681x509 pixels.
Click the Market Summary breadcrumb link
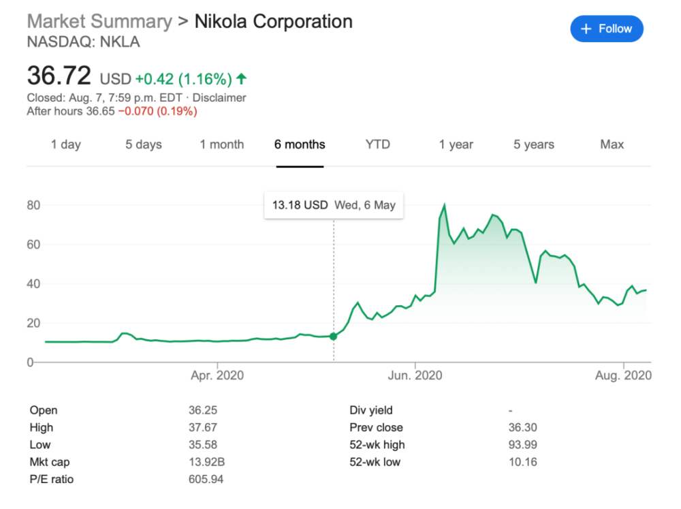click(x=99, y=21)
